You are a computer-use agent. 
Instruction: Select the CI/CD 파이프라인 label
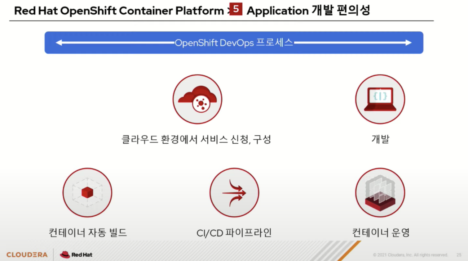coord(234,233)
